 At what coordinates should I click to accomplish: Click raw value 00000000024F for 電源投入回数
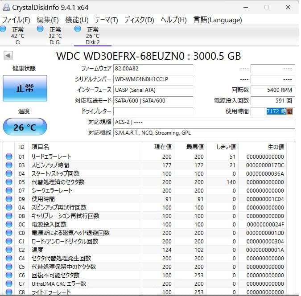(x=265, y=224)
